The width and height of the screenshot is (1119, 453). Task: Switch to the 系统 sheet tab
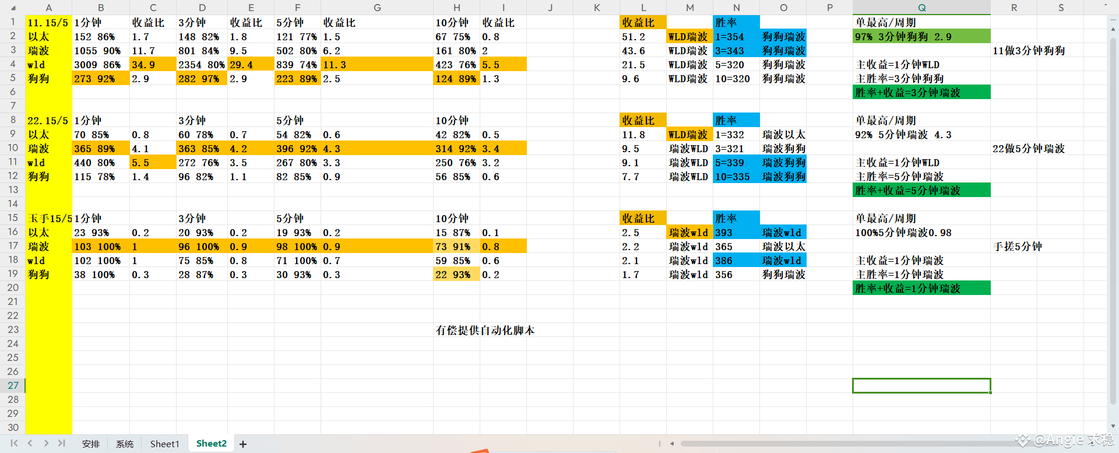tap(125, 444)
